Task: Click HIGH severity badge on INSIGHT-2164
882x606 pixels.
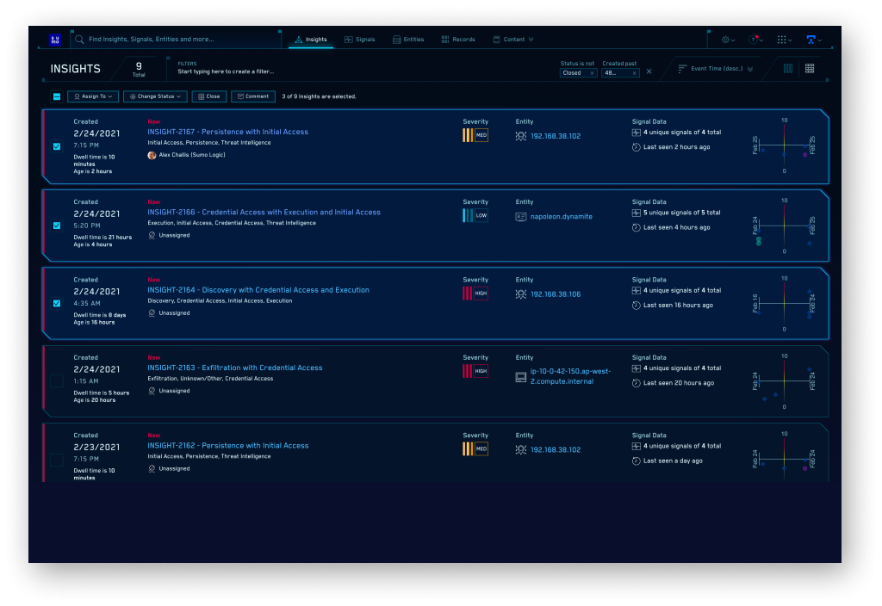Action: pyautogui.click(x=475, y=294)
